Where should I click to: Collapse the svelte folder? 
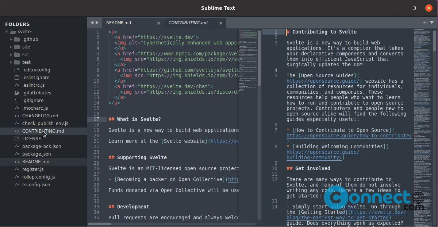(x=7, y=31)
